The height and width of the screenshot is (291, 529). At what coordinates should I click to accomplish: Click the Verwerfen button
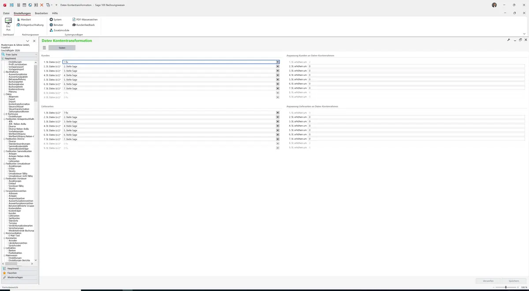[488, 281]
